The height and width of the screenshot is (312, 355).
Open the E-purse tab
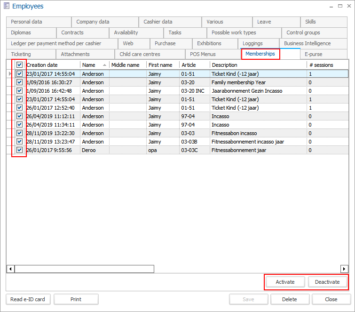[313, 54]
